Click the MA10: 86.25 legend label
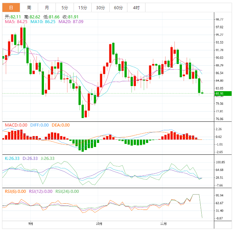This screenshot has width=233, height=233. point(43,22)
